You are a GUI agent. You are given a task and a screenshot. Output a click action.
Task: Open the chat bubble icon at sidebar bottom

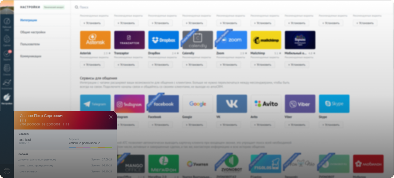point(7,171)
